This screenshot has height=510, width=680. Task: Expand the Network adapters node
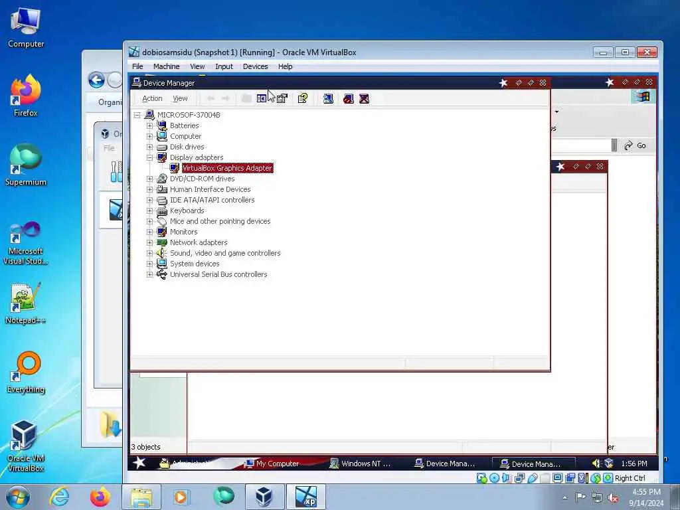(149, 242)
